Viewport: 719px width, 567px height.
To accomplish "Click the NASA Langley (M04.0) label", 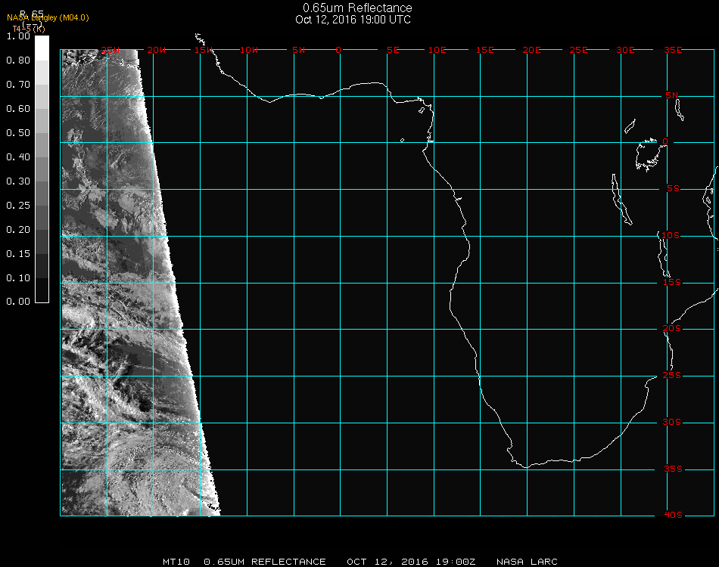I will coord(48,18).
